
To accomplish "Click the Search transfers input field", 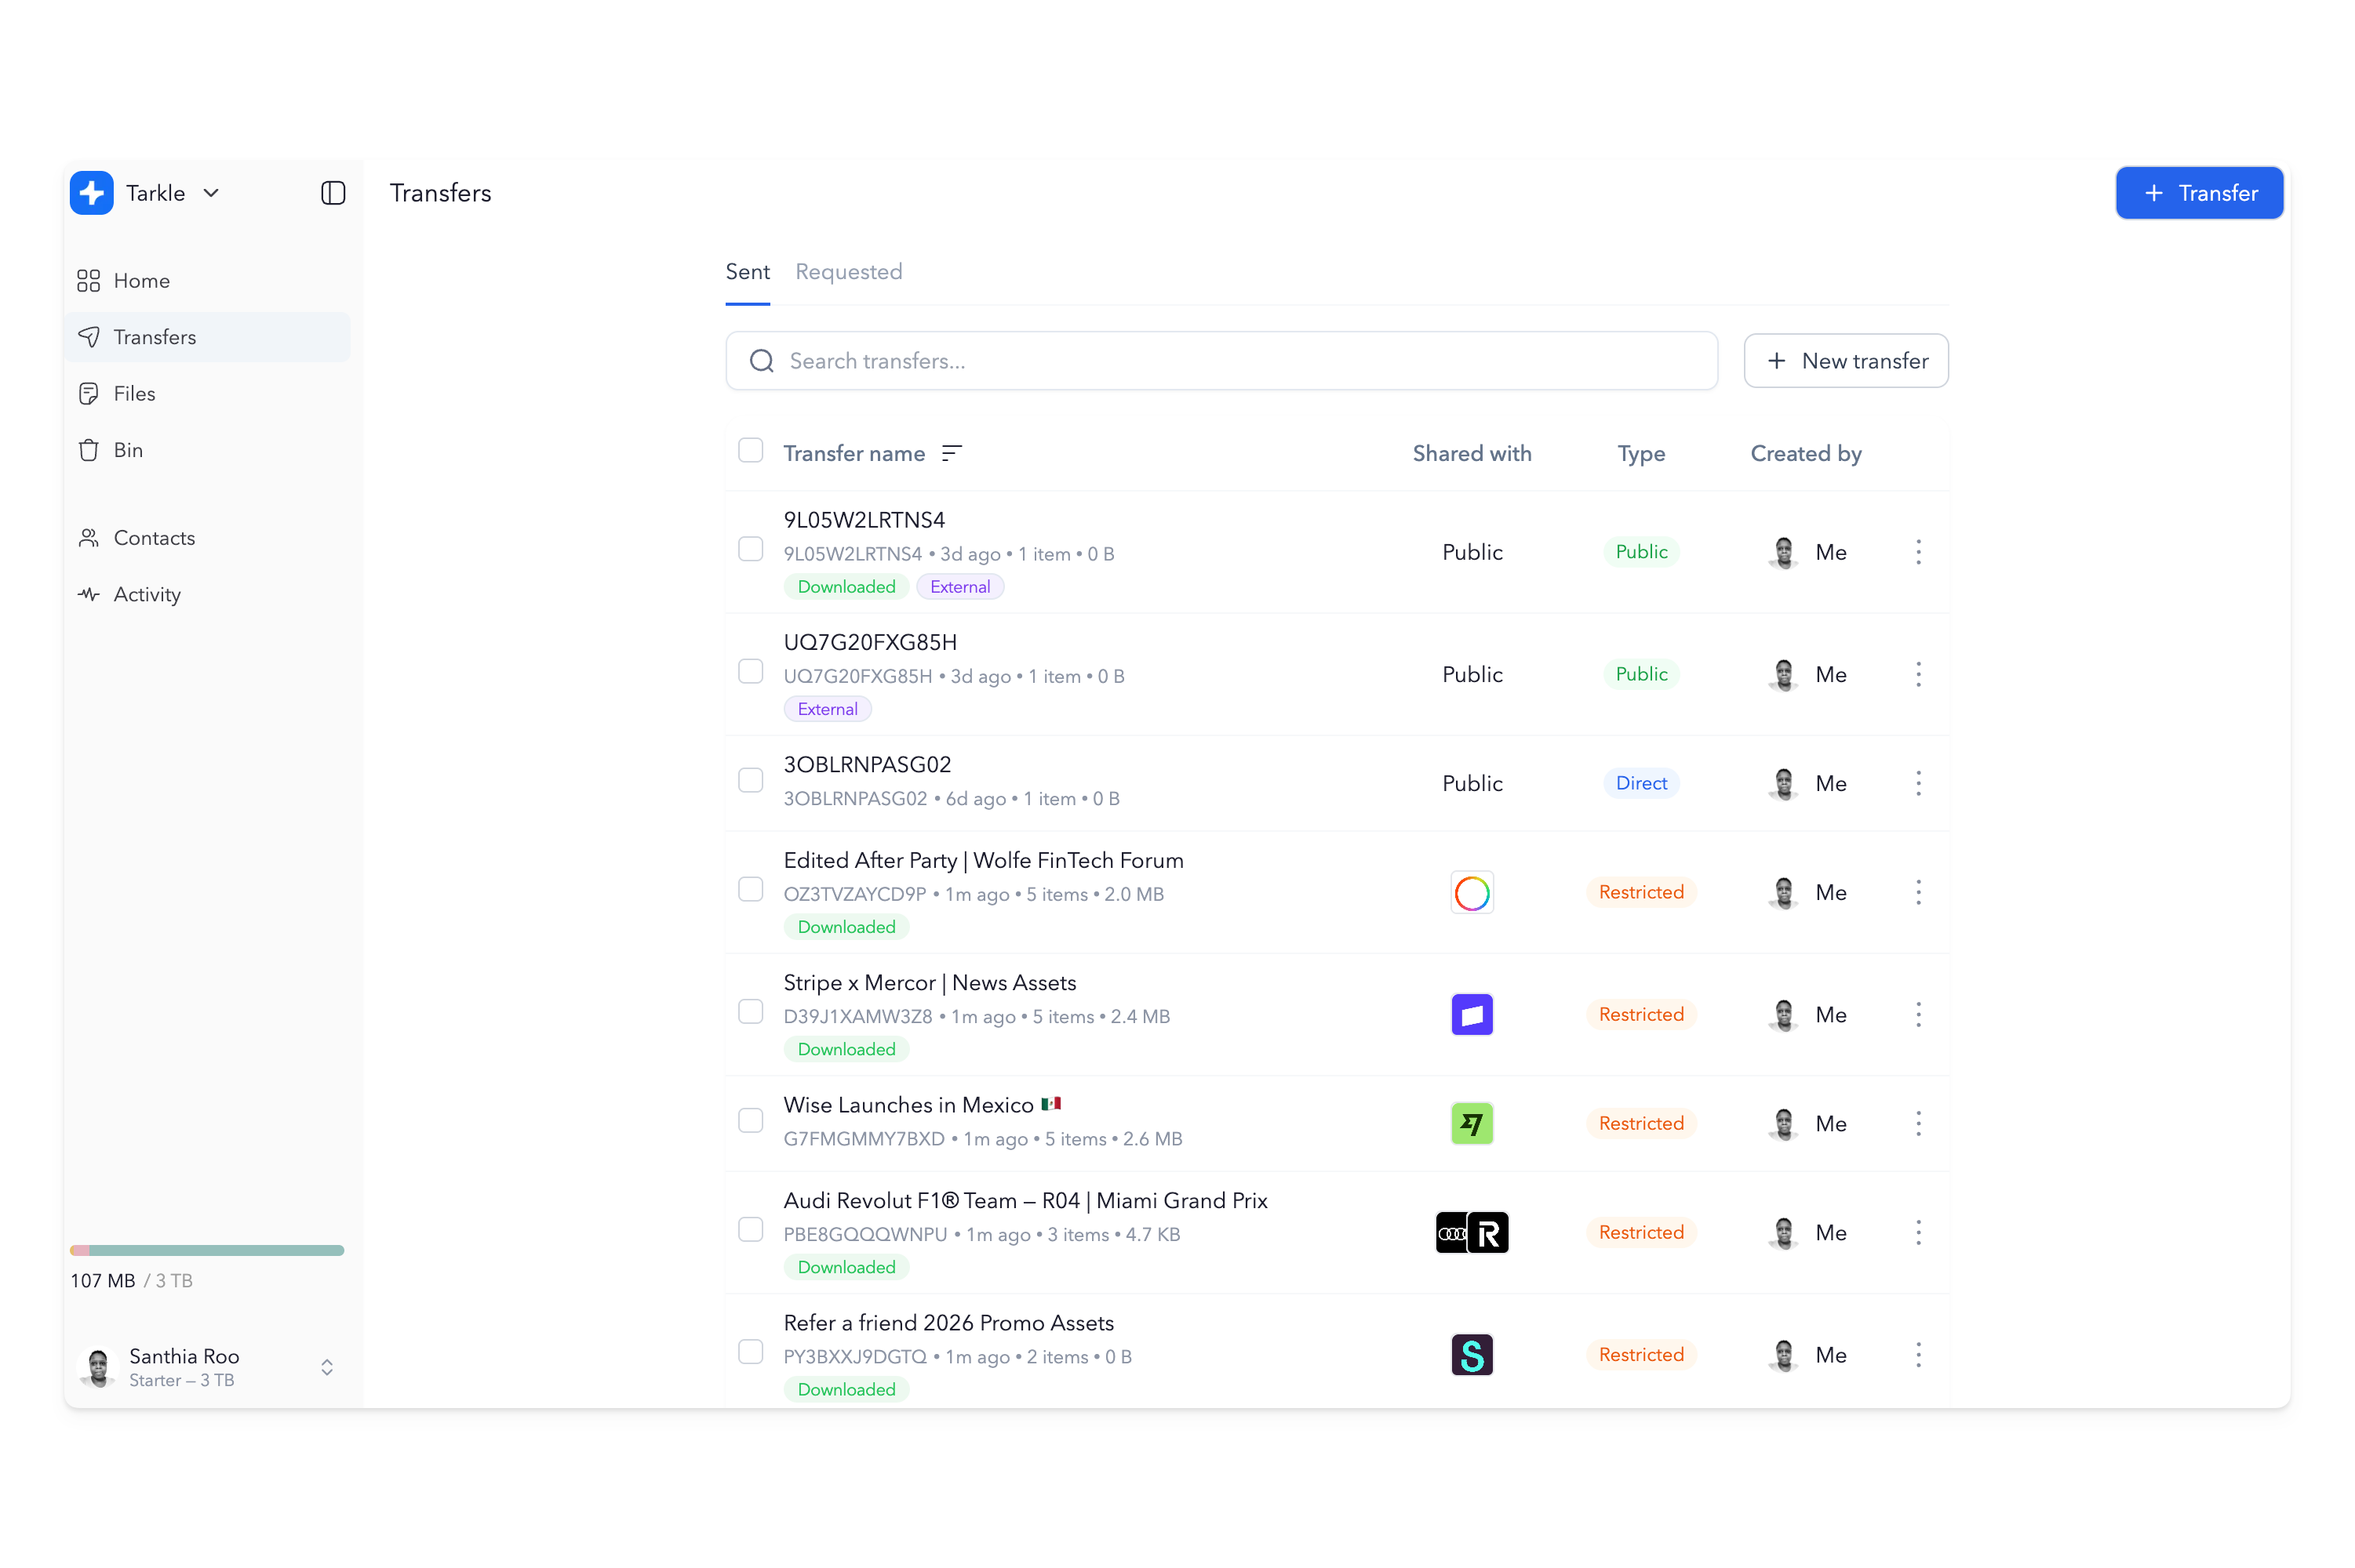I will click(1221, 361).
